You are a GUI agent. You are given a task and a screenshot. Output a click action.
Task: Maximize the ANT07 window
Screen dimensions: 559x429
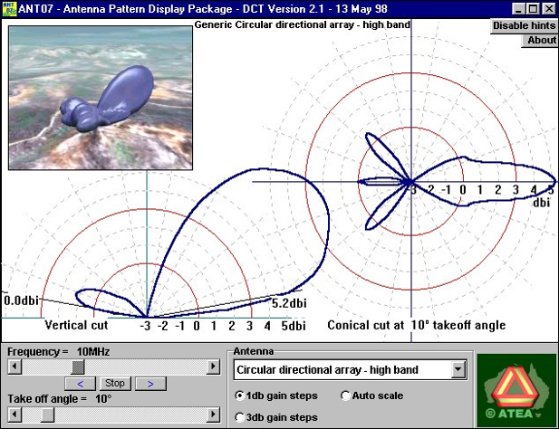(534, 8)
